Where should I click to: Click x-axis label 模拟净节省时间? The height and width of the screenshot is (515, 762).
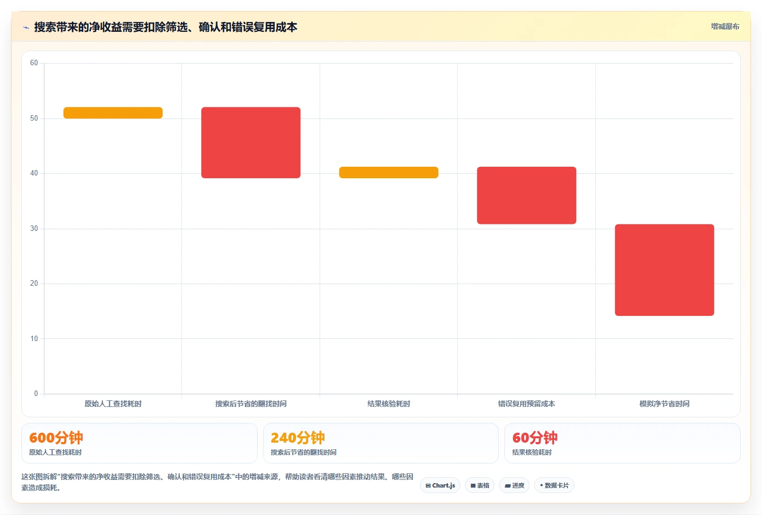click(x=664, y=404)
